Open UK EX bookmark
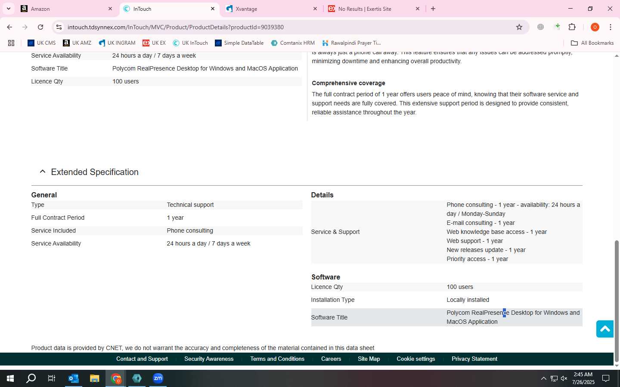 coord(154,43)
